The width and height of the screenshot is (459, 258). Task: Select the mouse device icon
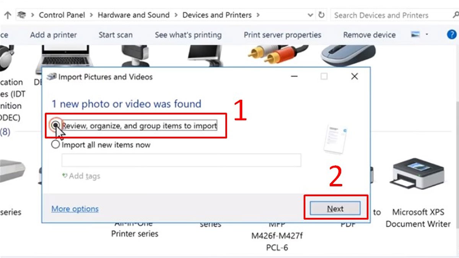coord(348,55)
